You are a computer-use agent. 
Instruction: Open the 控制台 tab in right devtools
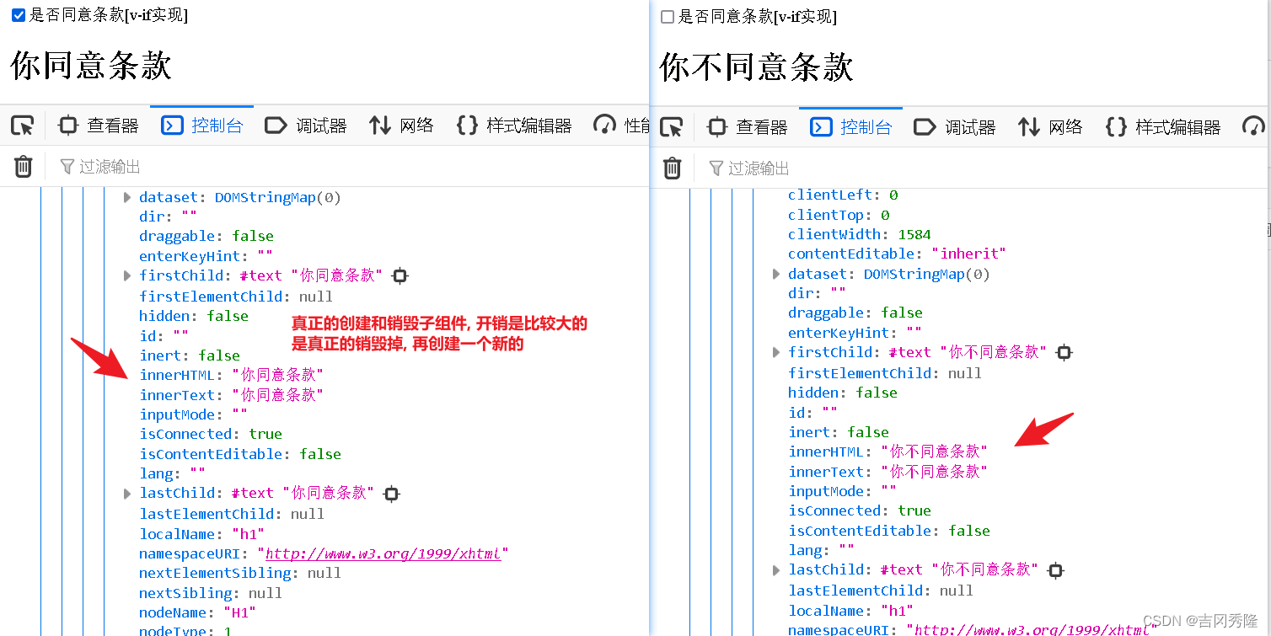click(x=851, y=126)
